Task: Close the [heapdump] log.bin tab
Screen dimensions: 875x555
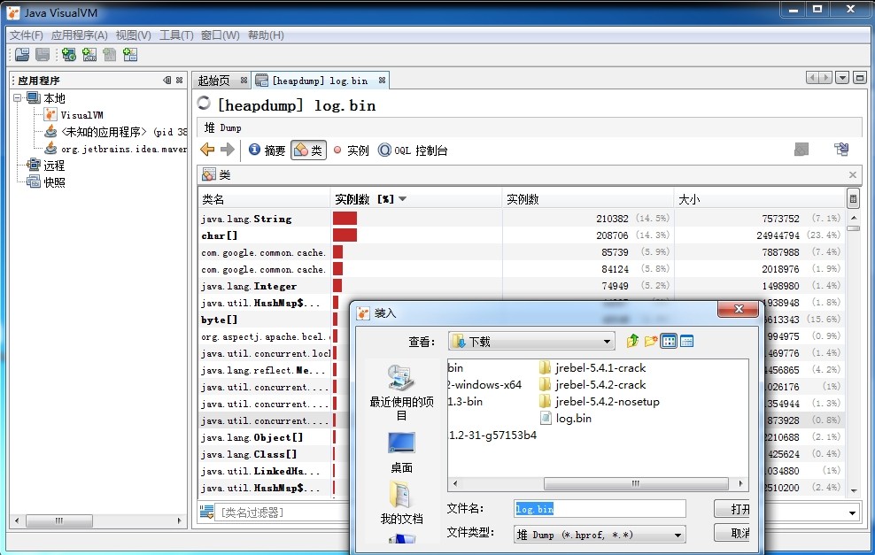Action: (x=383, y=81)
